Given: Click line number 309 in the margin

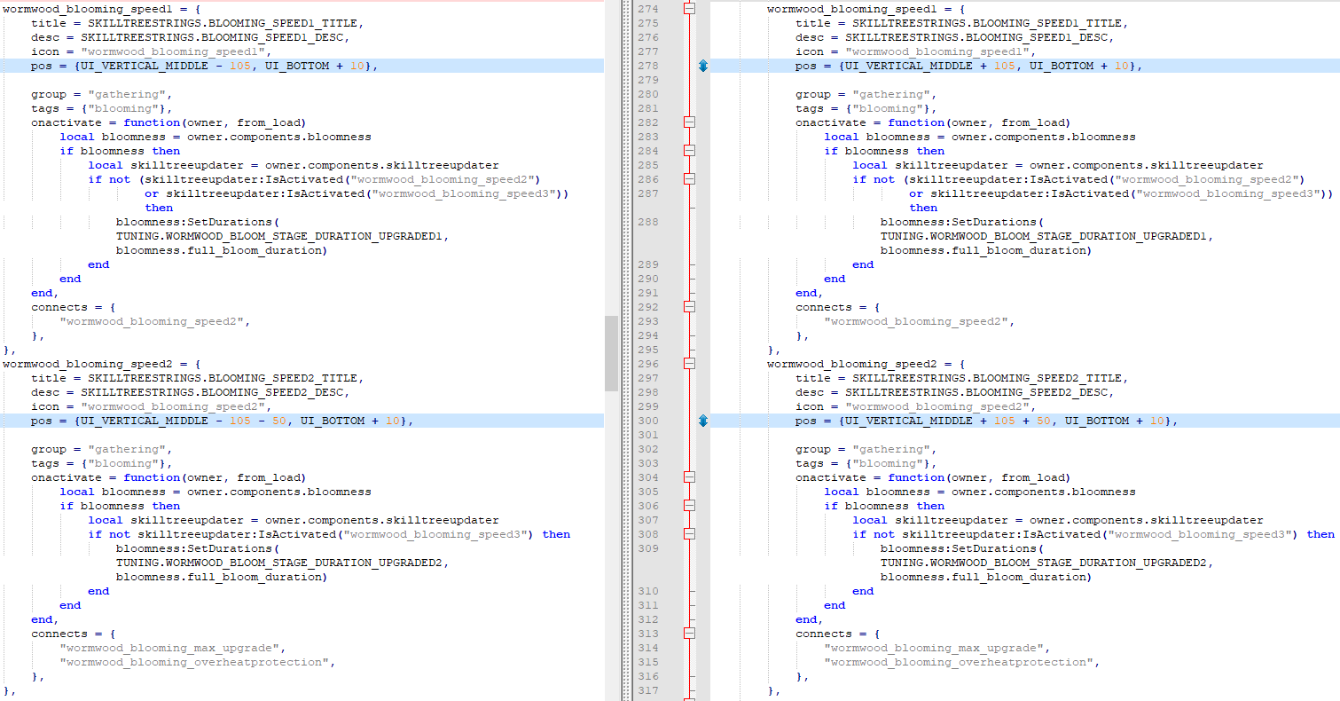Looking at the screenshot, I should [648, 548].
